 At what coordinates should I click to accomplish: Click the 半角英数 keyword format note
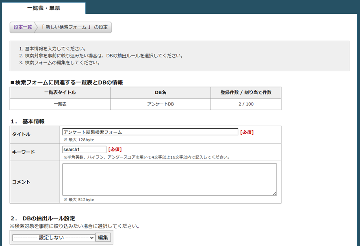pyautogui.click(x=147, y=157)
